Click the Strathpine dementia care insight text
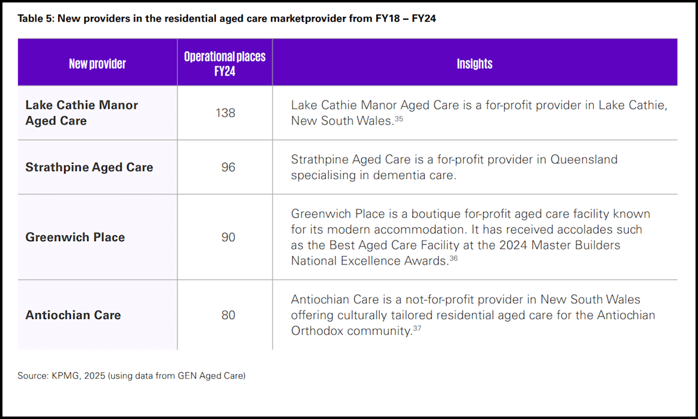The width and height of the screenshot is (698, 419). [454, 167]
